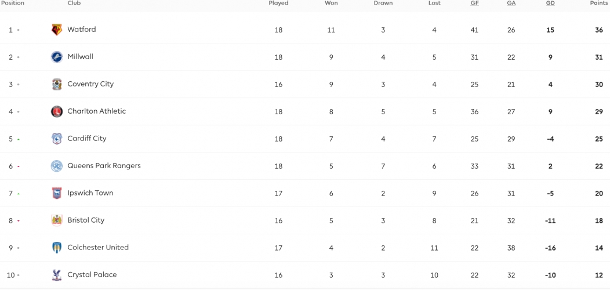Click the Colchester United crest
The height and width of the screenshot is (290, 610).
(x=57, y=248)
